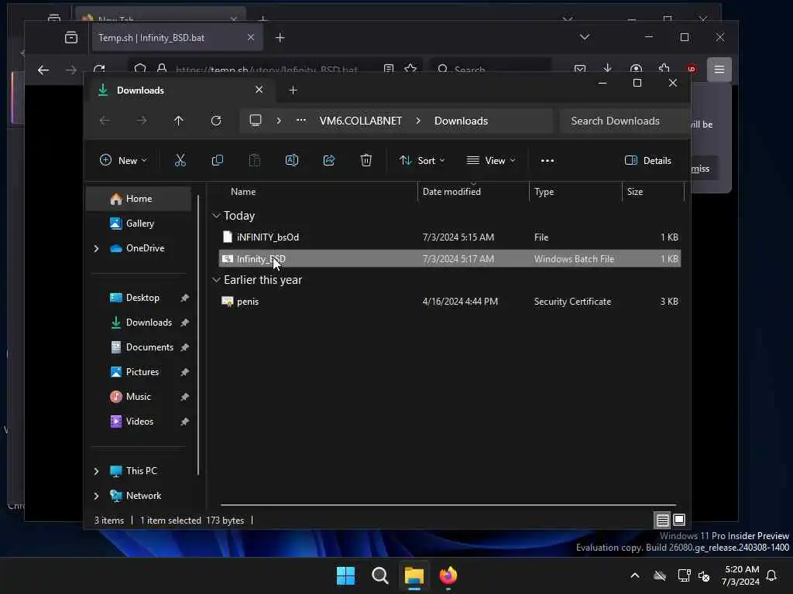This screenshot has height=594, width=793.
Task: Sort by Name column header
Action: pyautogui.click(x=243, y=192)
